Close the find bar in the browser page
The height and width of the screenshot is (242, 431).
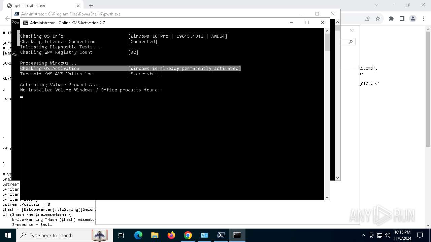point(352,31)
